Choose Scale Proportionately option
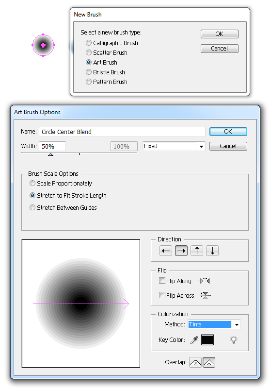271x390 pixels. (x=32, y=183)
